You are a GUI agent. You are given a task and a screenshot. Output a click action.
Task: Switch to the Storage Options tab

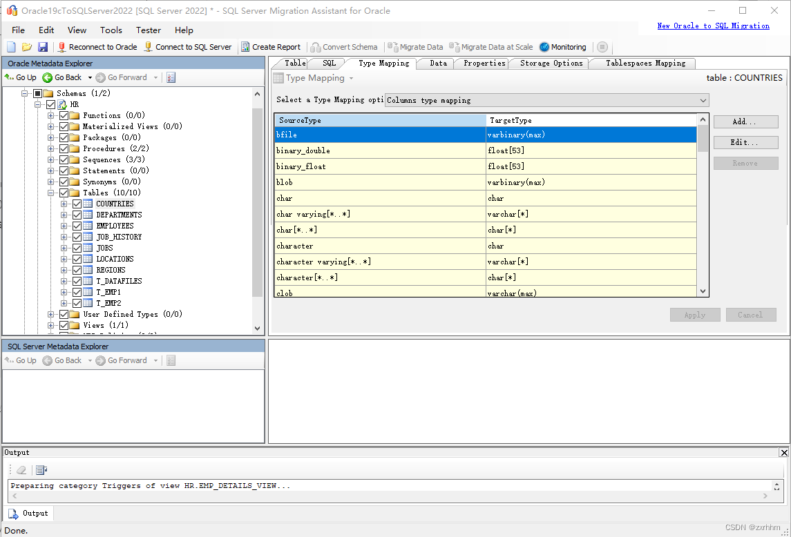pyautogui.click(x=551, y=63)
